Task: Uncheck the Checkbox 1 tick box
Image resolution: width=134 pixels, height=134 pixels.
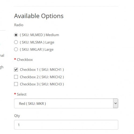Action: pyautogui.click(x=16, y=70)
